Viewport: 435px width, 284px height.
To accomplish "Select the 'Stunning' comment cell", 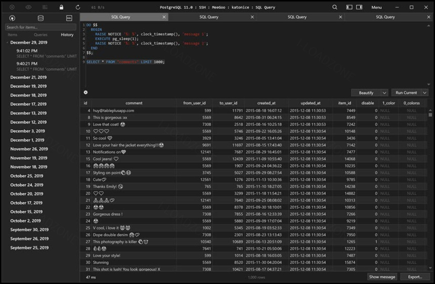I will [134, 262].
